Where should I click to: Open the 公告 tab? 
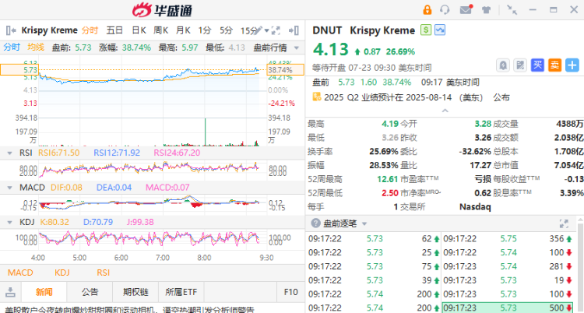pos(90,292)
